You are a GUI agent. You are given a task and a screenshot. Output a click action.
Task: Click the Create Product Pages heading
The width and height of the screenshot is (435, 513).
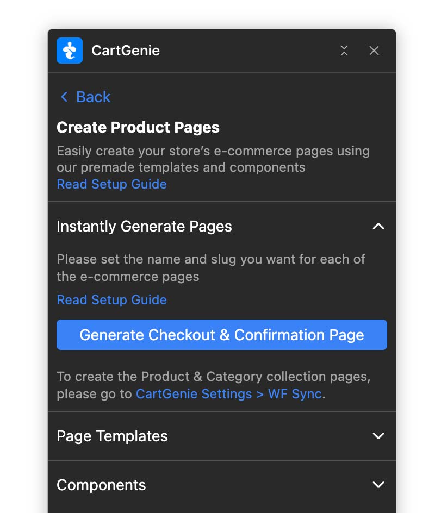pos(138,127)
